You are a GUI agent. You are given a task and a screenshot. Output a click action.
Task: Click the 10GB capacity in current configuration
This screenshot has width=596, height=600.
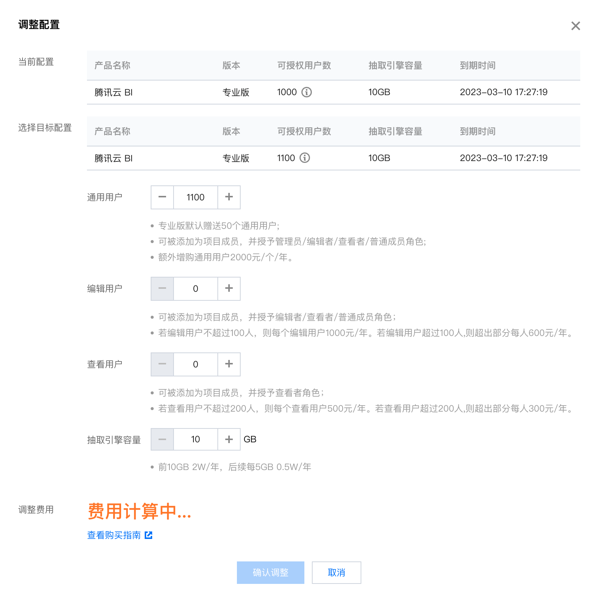(379, 92)
